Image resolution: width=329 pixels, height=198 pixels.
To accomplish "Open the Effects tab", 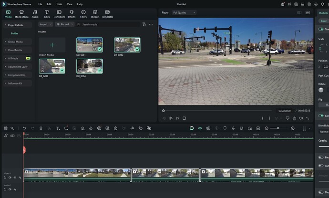I will tap(72, 14).
